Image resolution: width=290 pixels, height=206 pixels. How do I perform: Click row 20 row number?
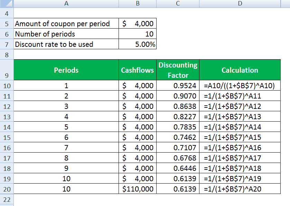pyautogui.click(x=7, y=189)
